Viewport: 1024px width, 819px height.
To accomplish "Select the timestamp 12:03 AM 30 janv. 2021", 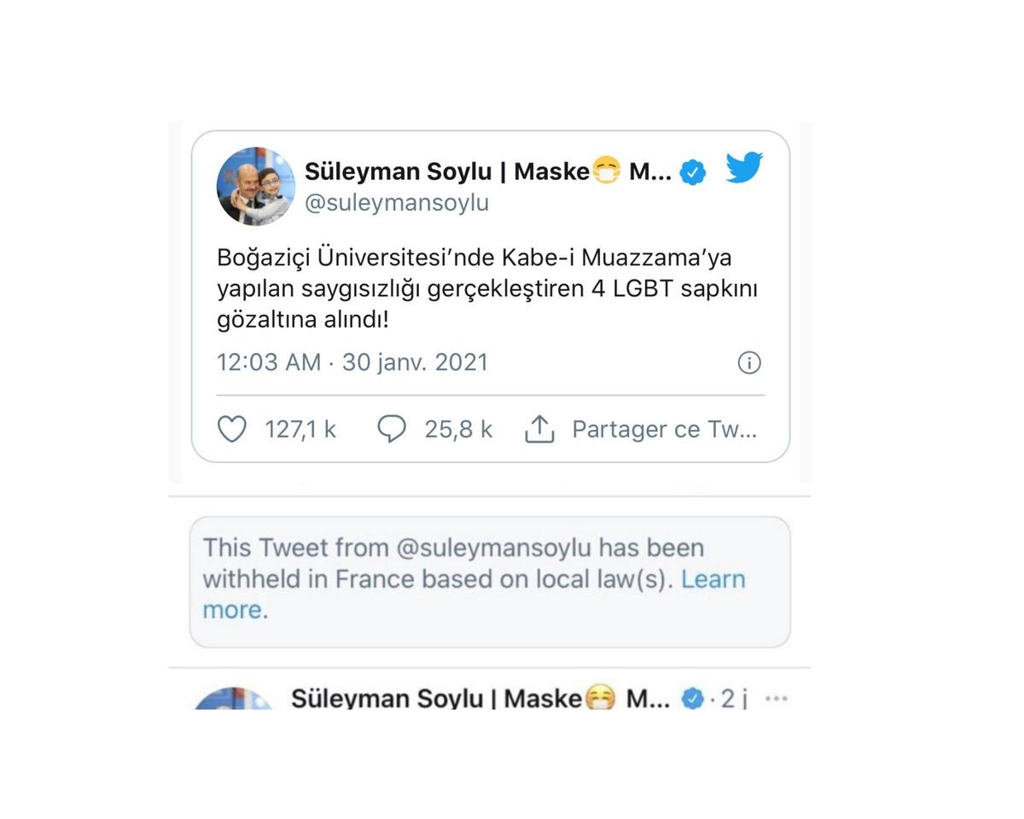I will 352,362.
